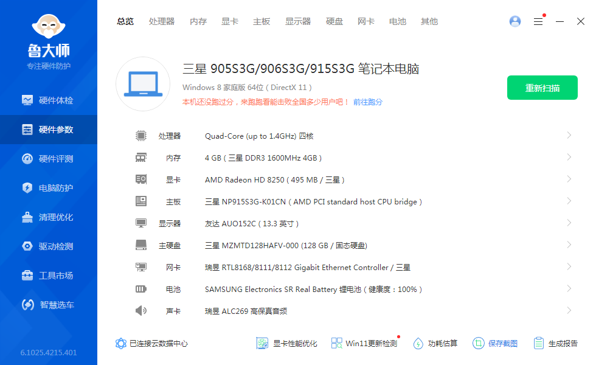Expand the 显示器 row chevron
Viewport: 596px width, 365px height.
[x=569, y=223]
